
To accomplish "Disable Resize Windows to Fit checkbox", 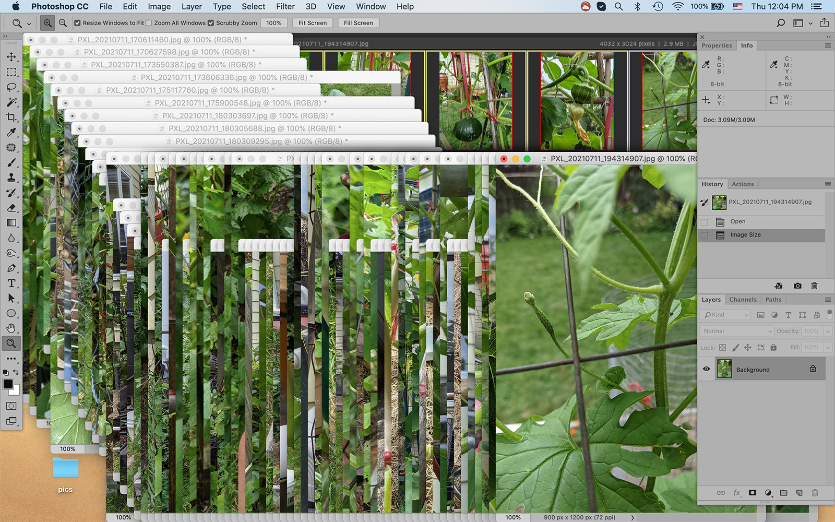I will [77, 23].
